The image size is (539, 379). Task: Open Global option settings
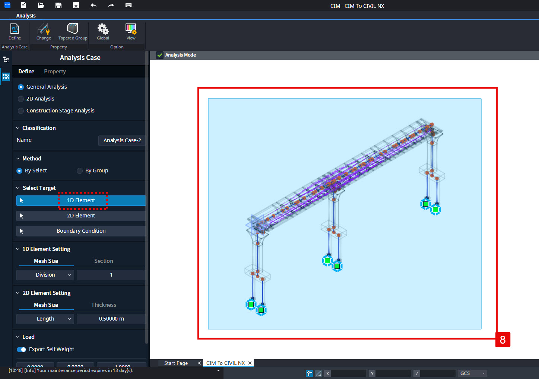point(103,32)
